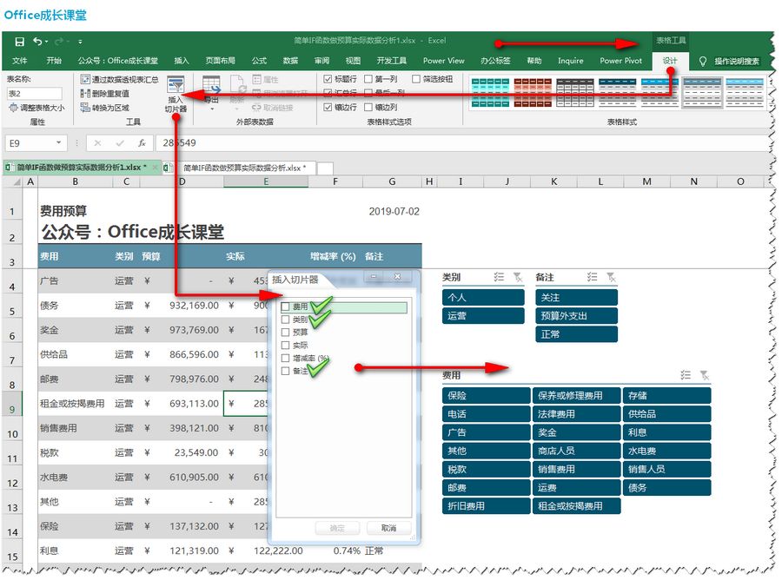The height and width of the screenshot is (580, 782).
Task: Click the 刷新 refresh icon
Action: [237, 85]
